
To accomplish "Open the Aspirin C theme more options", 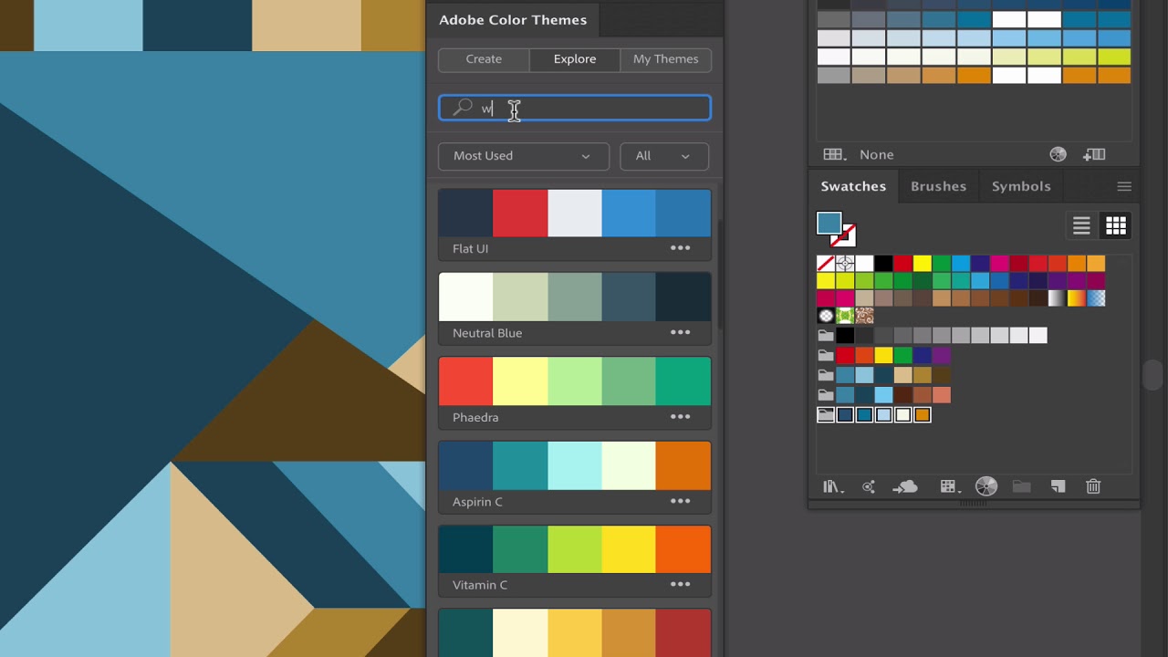I will point(681,501).
